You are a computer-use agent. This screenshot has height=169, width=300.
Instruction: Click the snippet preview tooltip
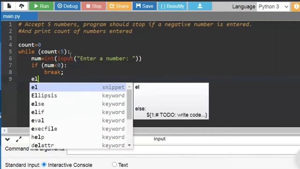[x=171, y=101]
